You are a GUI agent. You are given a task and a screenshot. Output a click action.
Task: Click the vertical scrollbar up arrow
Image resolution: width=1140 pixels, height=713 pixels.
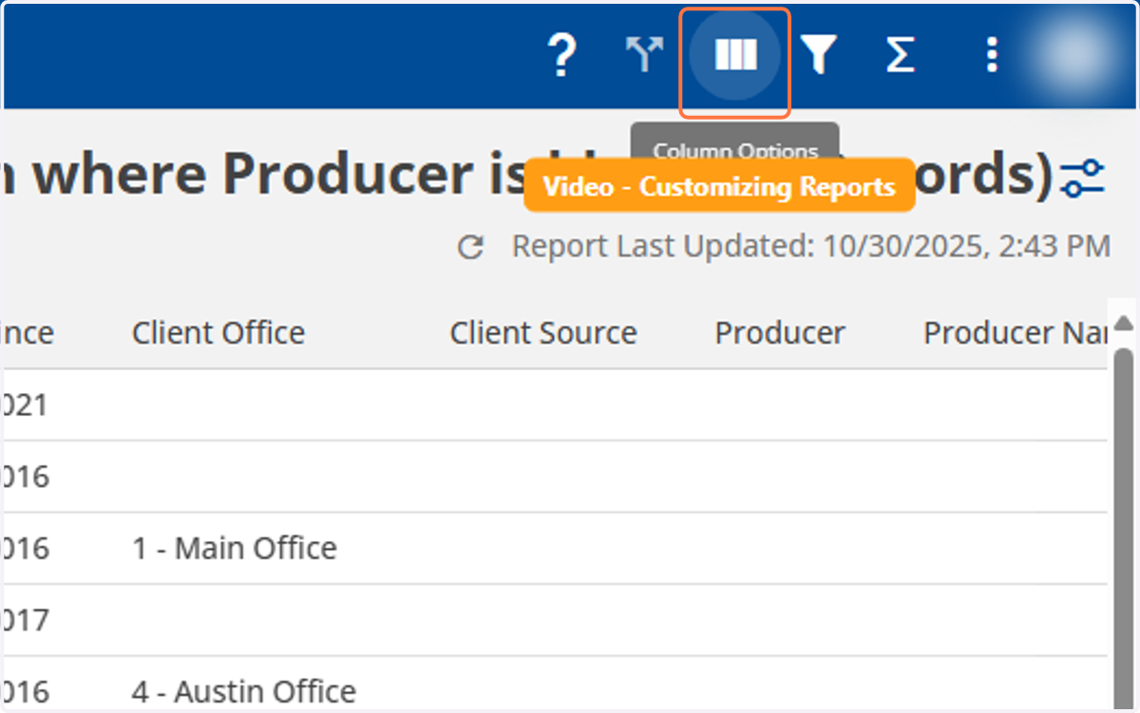coord(1123,324)
